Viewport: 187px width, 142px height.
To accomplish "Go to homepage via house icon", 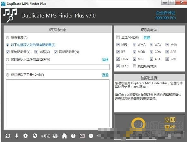I will [64, 136].
